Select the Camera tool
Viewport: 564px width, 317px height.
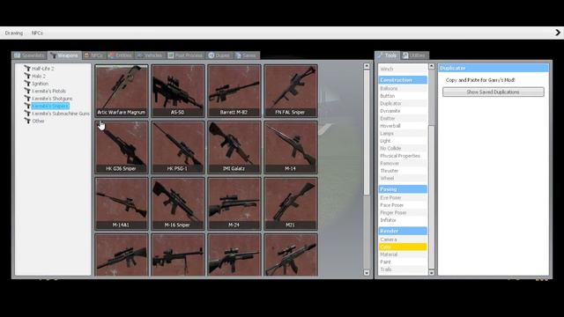[x=403, y=240]
